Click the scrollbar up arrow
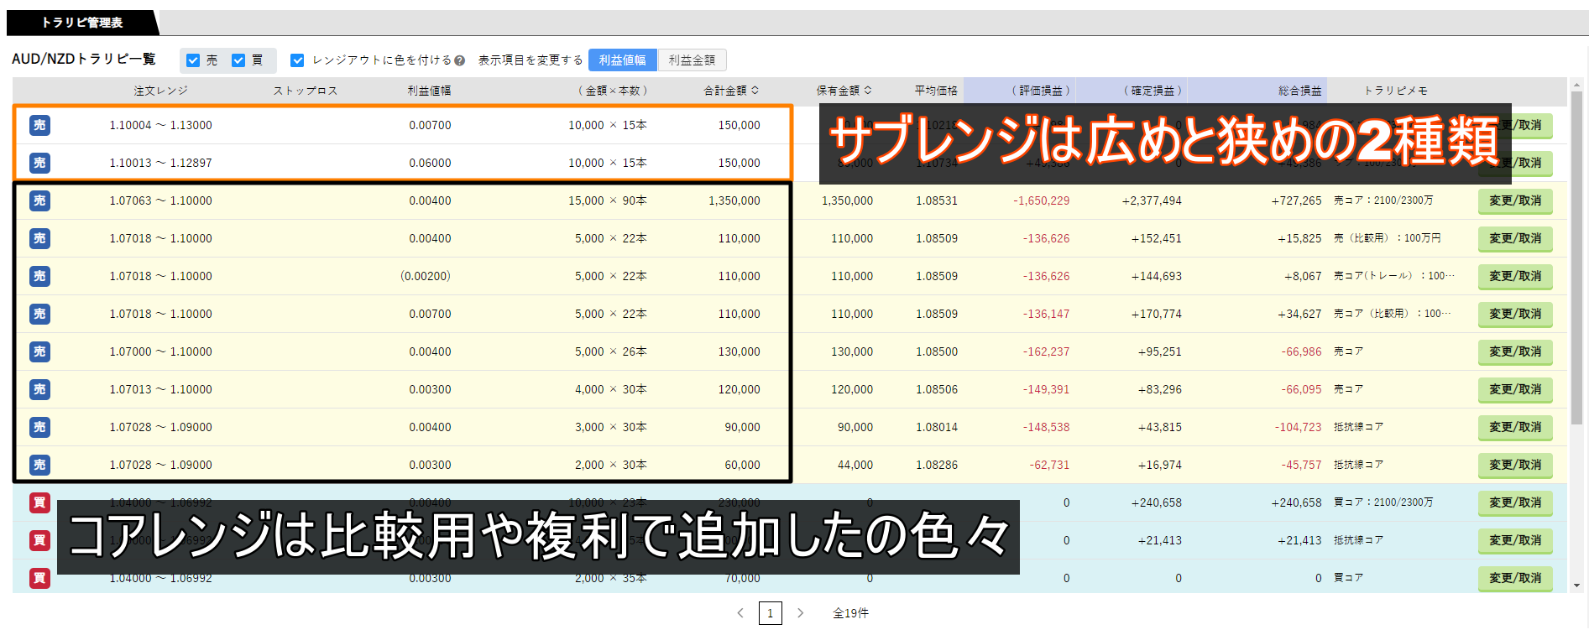Image resolution: width=1589 pixels, height=635 pixels. point(1576,85)
